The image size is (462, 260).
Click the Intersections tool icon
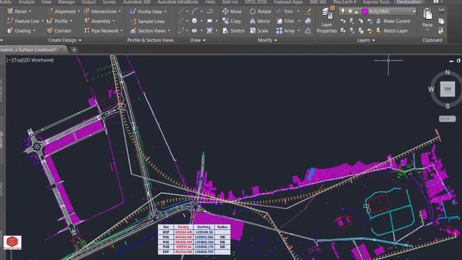click(x=87, y=12)
